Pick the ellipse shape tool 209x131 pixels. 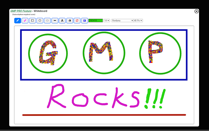[47, 21]
